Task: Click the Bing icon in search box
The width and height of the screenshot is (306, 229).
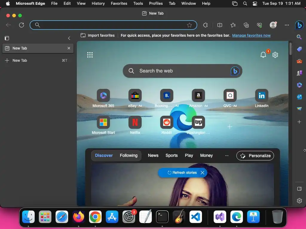Action: tap(235, 71)
